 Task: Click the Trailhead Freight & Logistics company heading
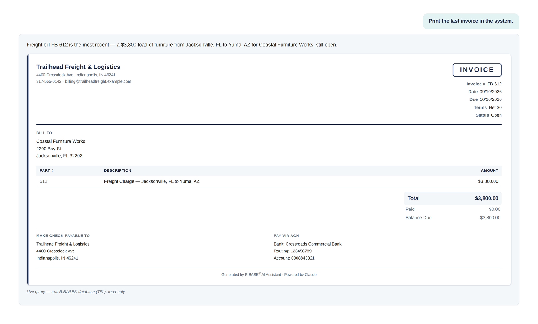[78, 67]
